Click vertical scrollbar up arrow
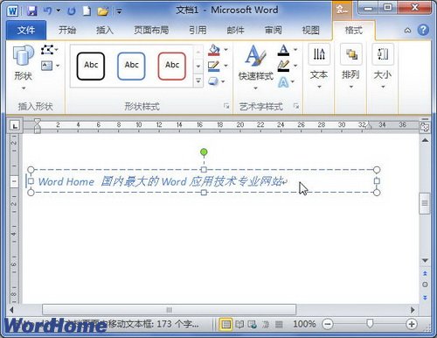The height and width of the screenshot is (338, 437). [x=425, y=141]
